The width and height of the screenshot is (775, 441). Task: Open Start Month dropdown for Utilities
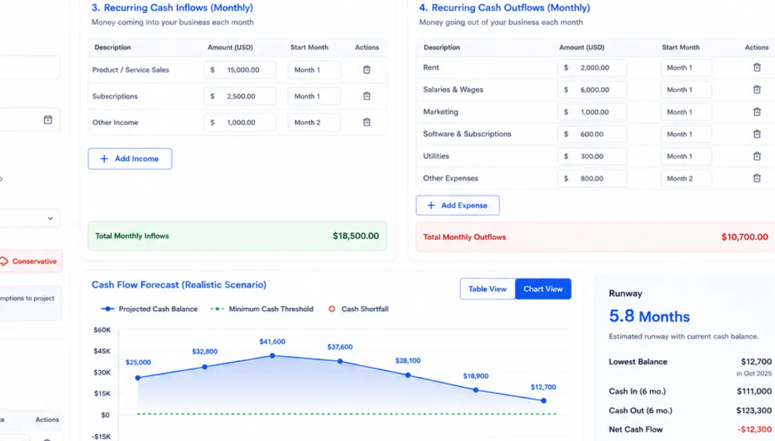[x=686, y=156]
